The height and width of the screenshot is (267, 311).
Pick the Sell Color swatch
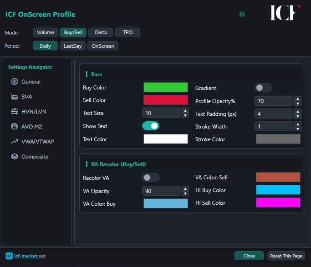point(166,100)
